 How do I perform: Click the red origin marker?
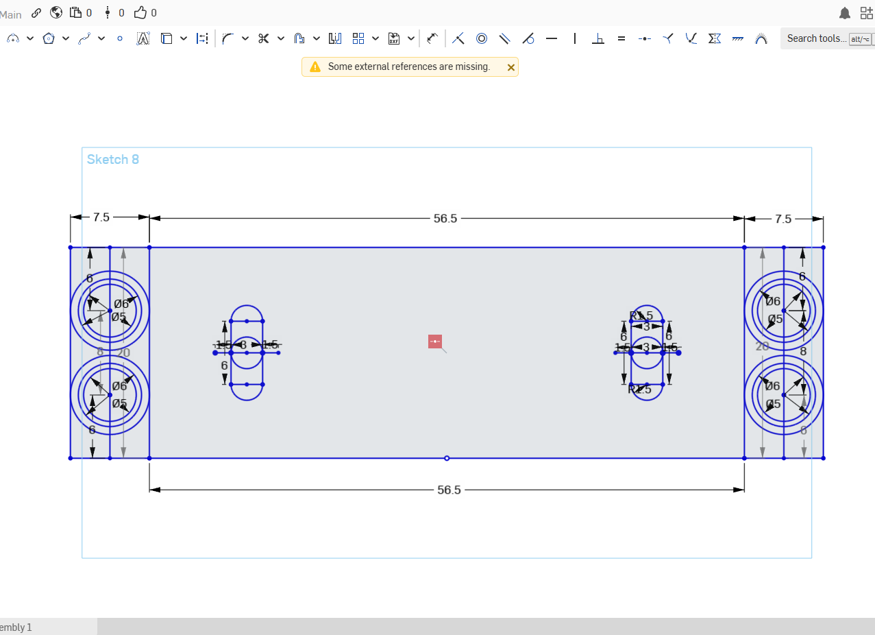(x=435, y=342)
